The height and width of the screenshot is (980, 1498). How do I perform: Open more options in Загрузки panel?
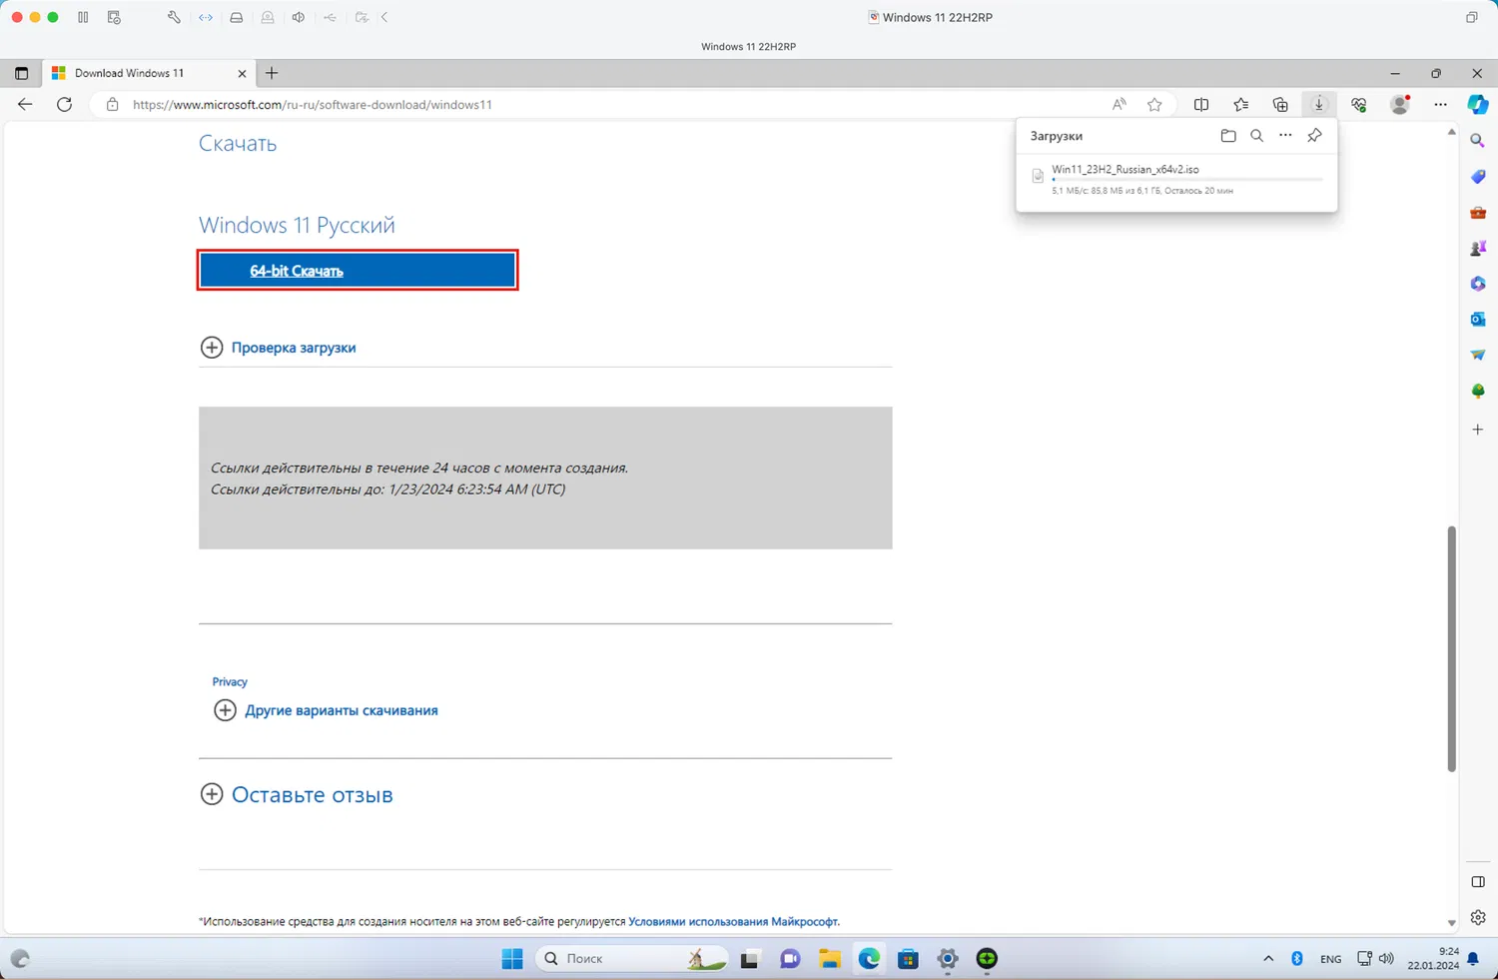click(x=1285, y=136)
